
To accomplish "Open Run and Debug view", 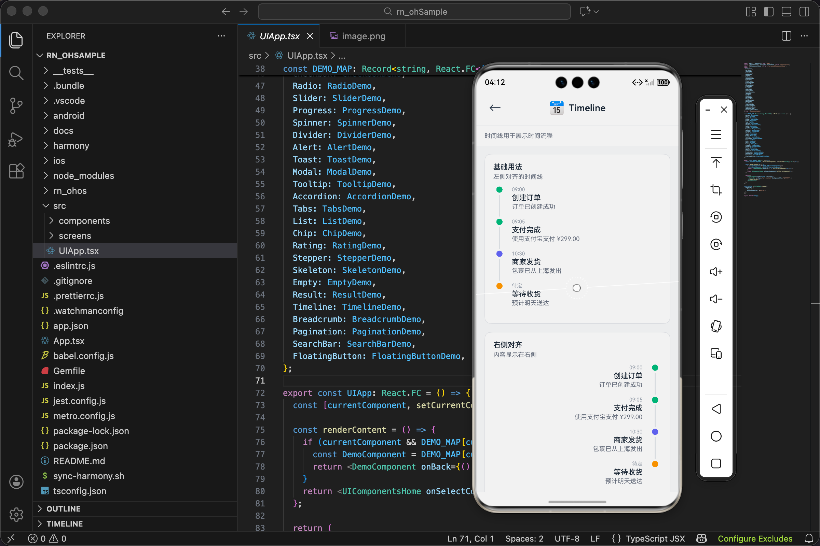I will coord(16,139).
